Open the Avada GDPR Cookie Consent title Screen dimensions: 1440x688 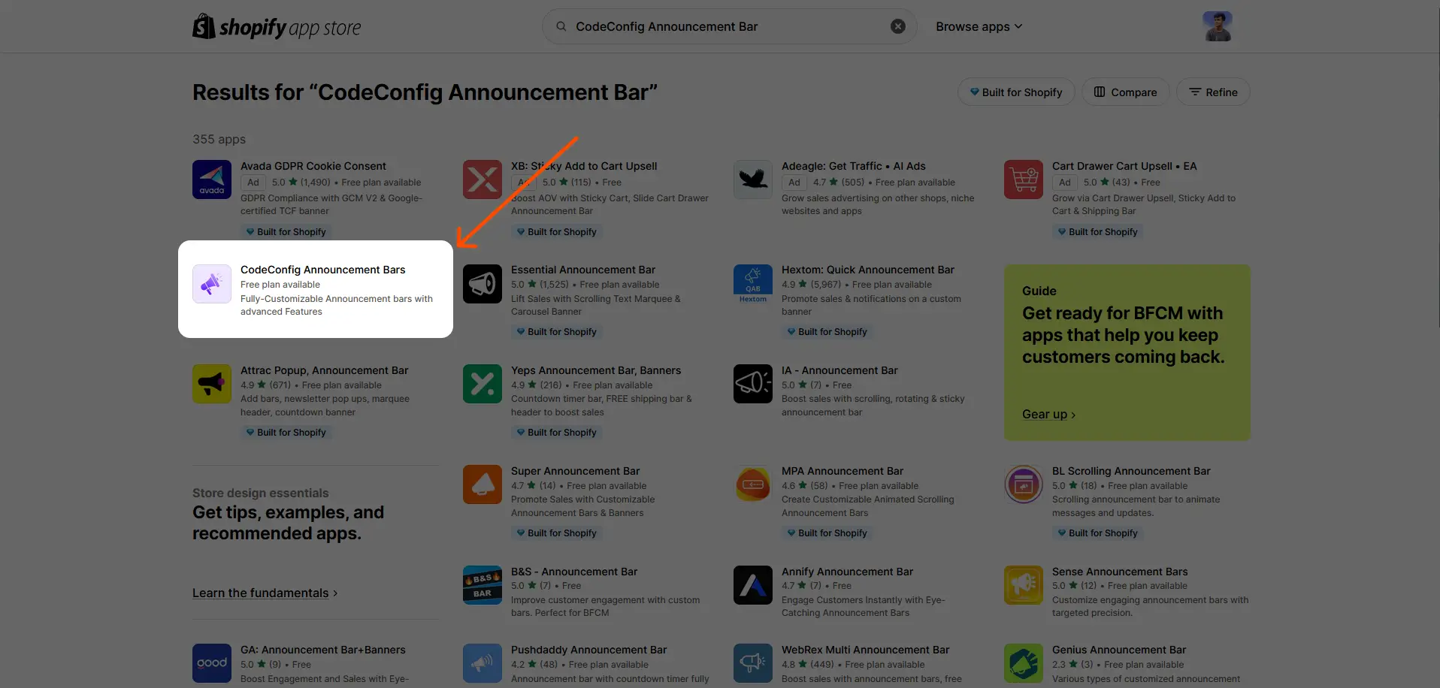coord(313,166)
